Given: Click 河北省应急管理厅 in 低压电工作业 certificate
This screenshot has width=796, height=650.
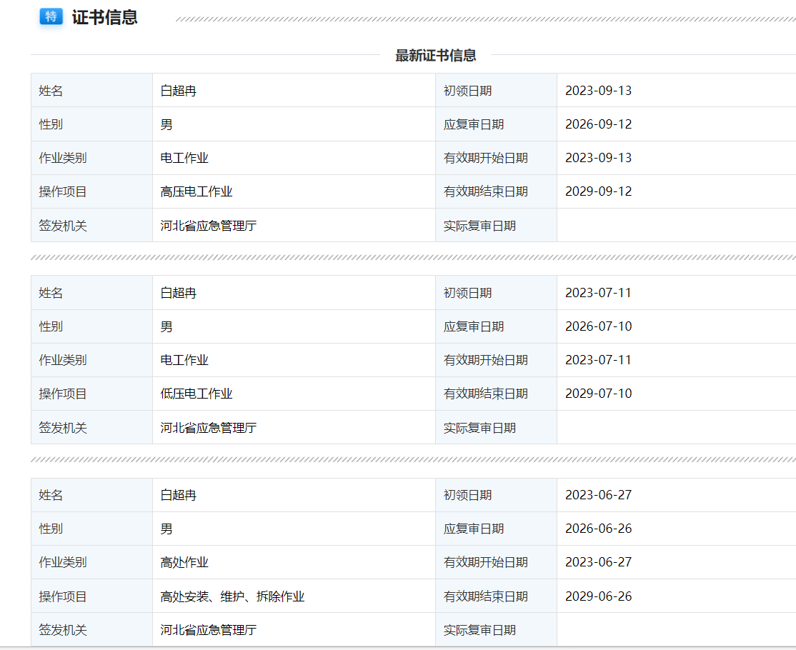Looking at the screenshot, I should (x=209, y=428).
